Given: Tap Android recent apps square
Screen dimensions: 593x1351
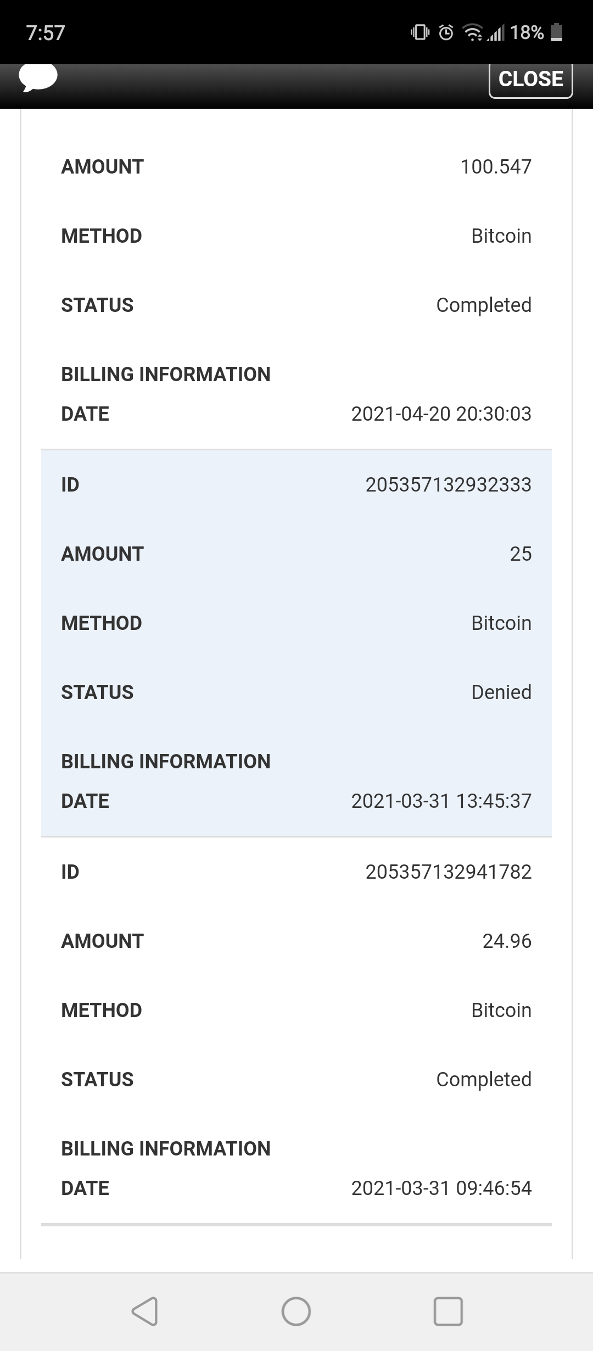Looking at the screenshot, I should pyautogui.click(x=448, y=1311).
